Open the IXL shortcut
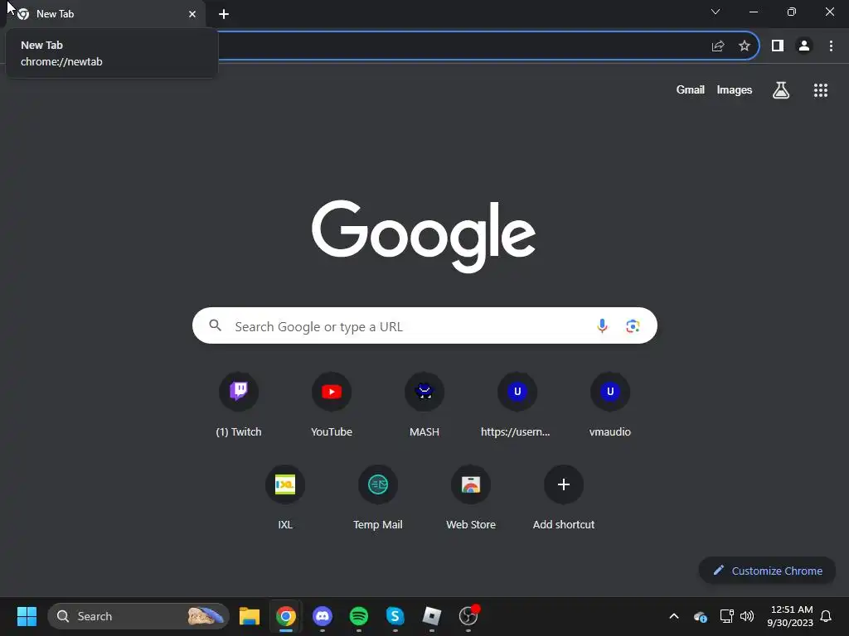 [x=285, y=484]
